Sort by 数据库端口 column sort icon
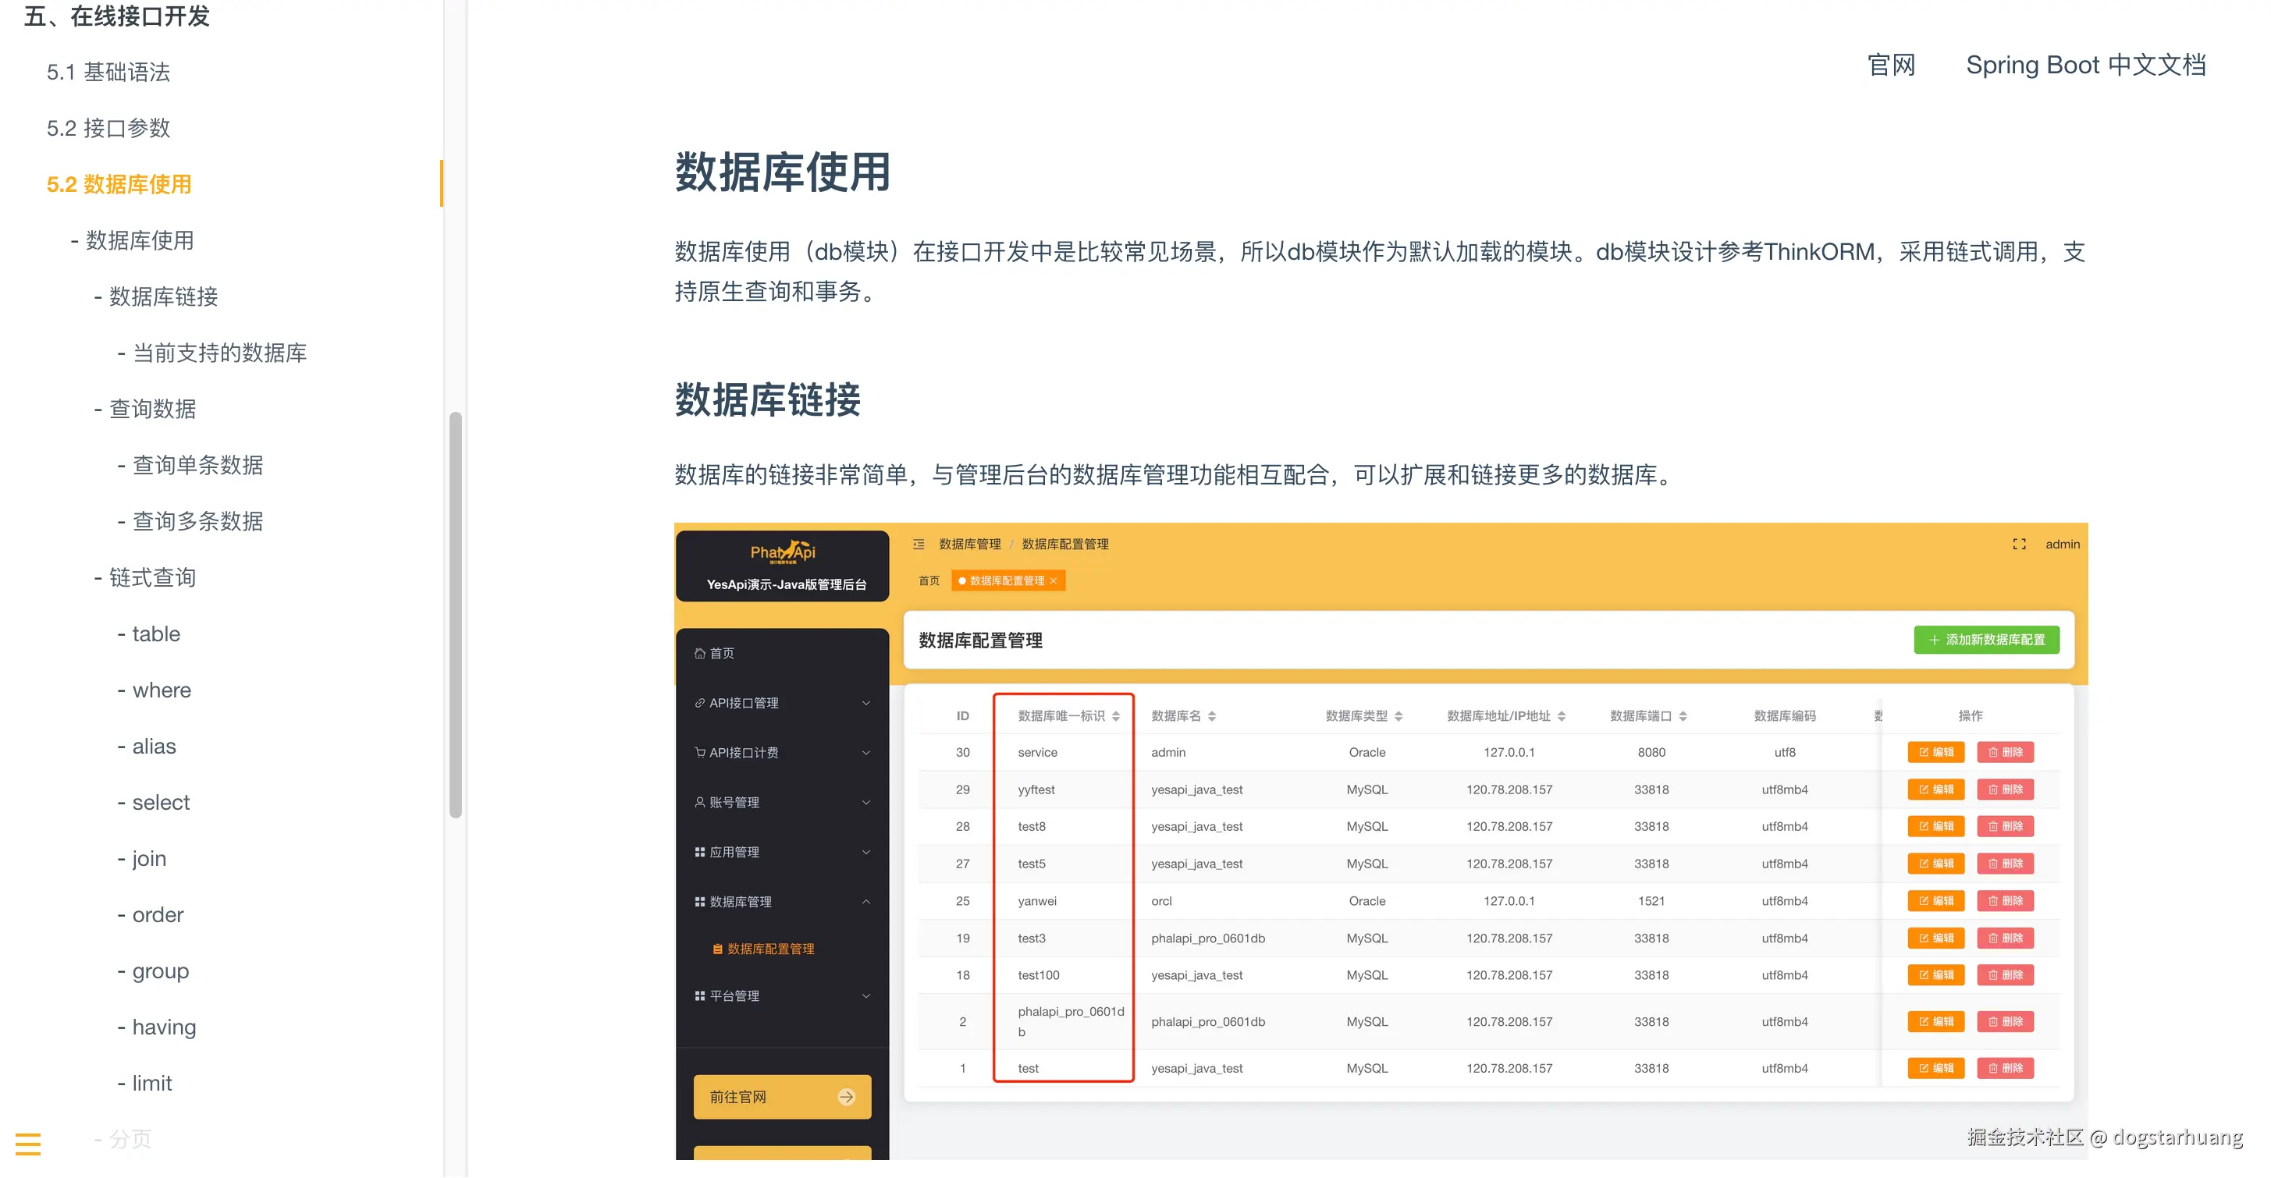 tap(1683, 716)
